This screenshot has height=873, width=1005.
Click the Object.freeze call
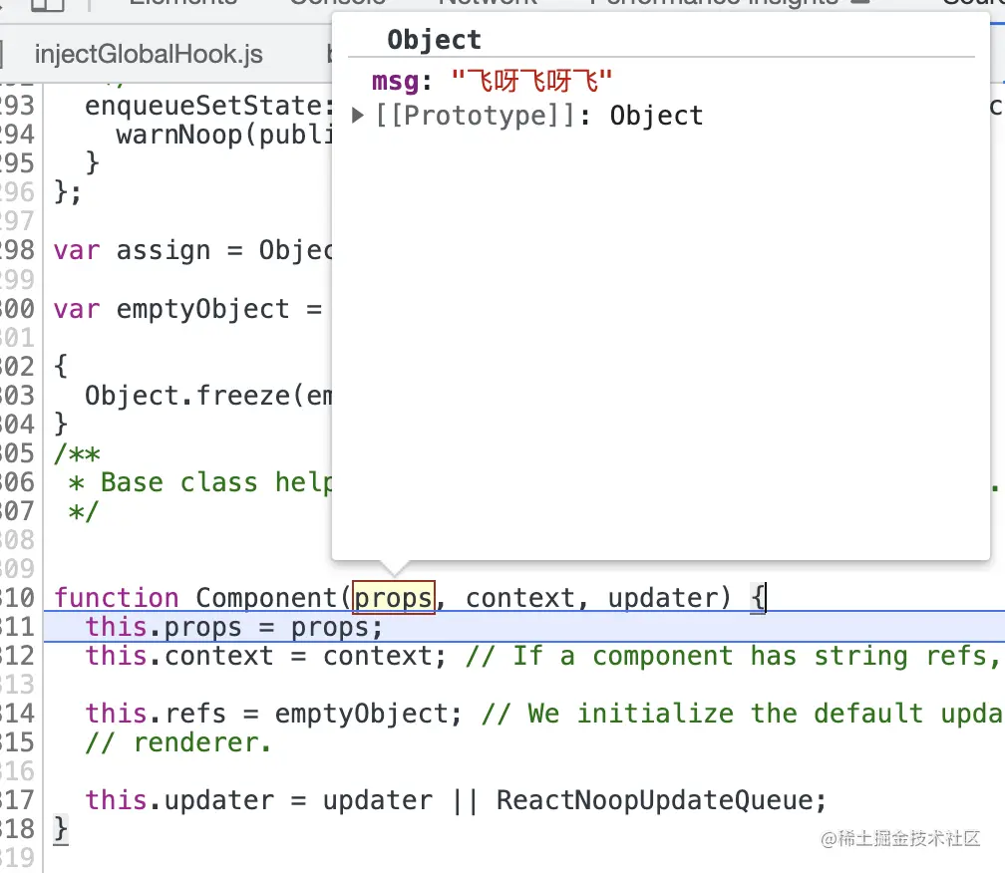[x=187, y=396]
